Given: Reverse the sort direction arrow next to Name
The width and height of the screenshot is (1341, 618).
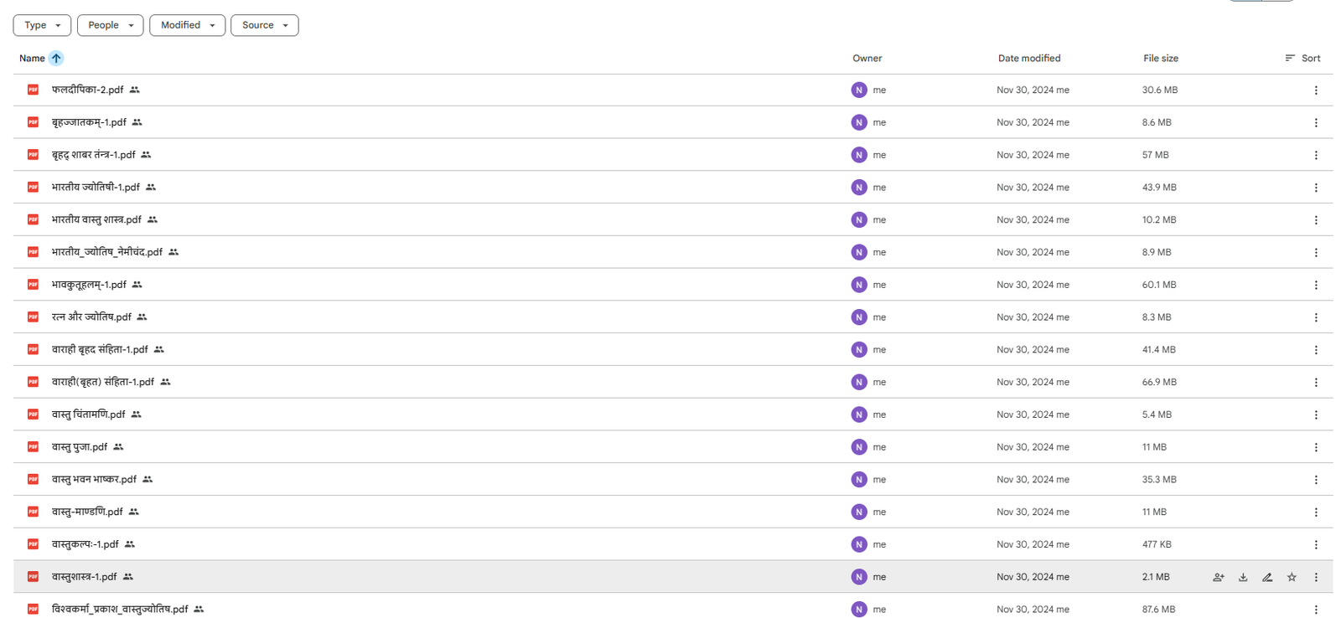Looking at the screenshot, I should 56,59.
